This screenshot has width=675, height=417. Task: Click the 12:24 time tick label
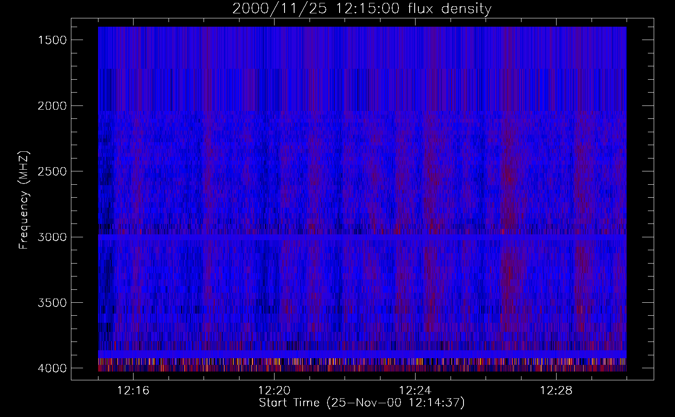pyautogui.click(x=415, y=391)
